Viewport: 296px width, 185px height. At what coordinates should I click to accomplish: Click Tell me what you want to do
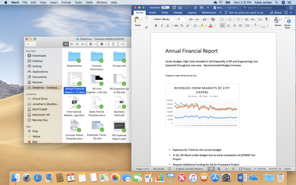(x=244, y=12)
